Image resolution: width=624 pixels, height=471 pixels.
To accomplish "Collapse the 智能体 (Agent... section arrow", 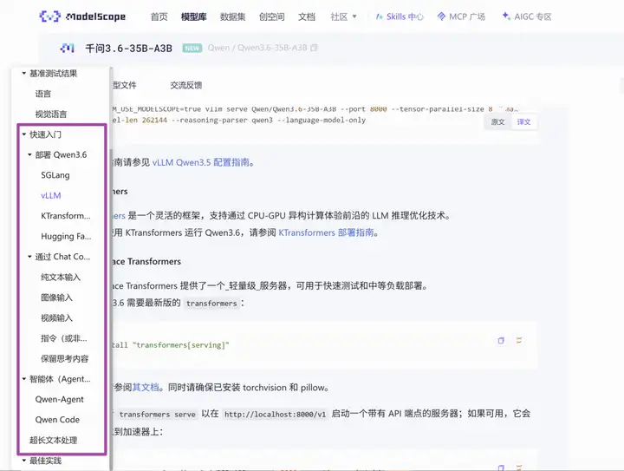I will click(x=24, y=379).
